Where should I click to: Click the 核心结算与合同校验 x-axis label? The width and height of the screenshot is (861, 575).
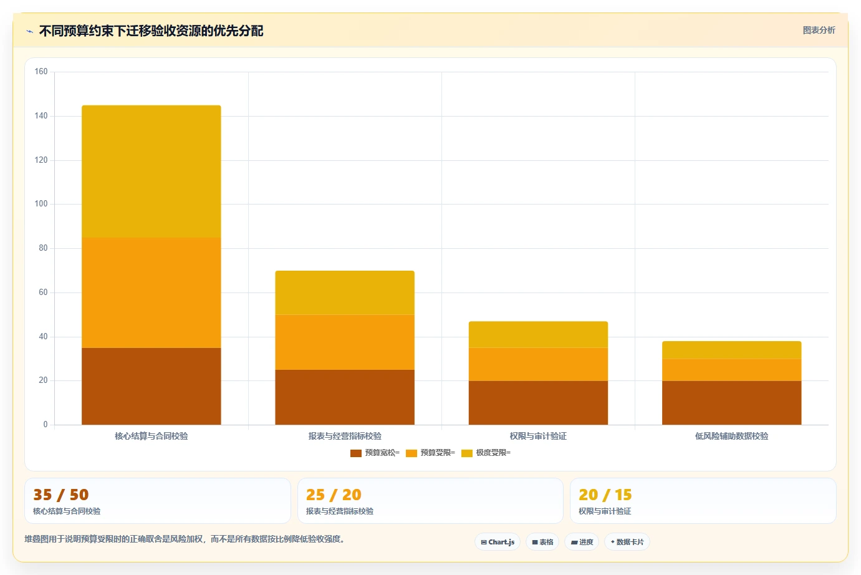[152, 436]
